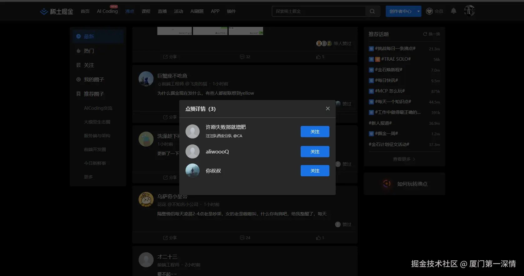Open avatar of 许愿失败那就增肥
Viewport: 524px width, 276px height.
tap(192, 131)
